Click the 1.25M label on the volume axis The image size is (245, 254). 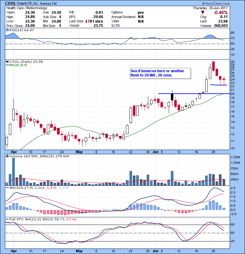pyautogui.click(x=236, y=157)
